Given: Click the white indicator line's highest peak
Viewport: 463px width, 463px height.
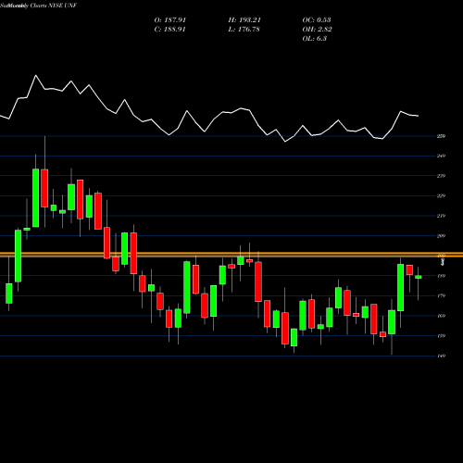Looking at the screenshot, I should tap(36, 75).
